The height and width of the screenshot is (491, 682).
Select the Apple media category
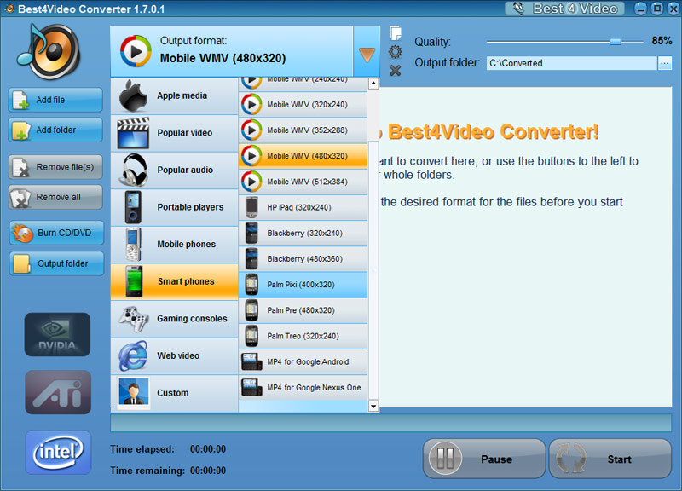[175, 96]
